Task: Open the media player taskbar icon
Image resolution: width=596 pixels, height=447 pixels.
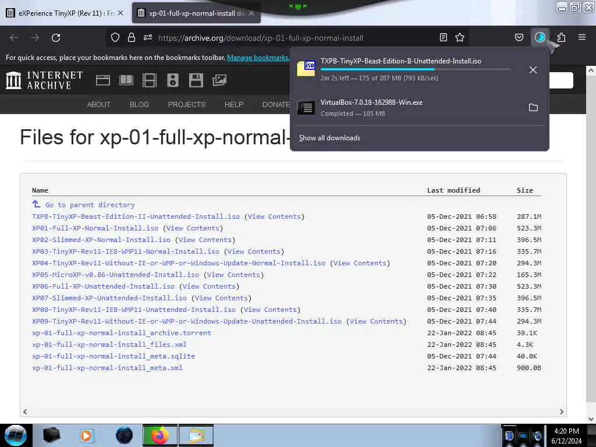Action: point(86,435)
